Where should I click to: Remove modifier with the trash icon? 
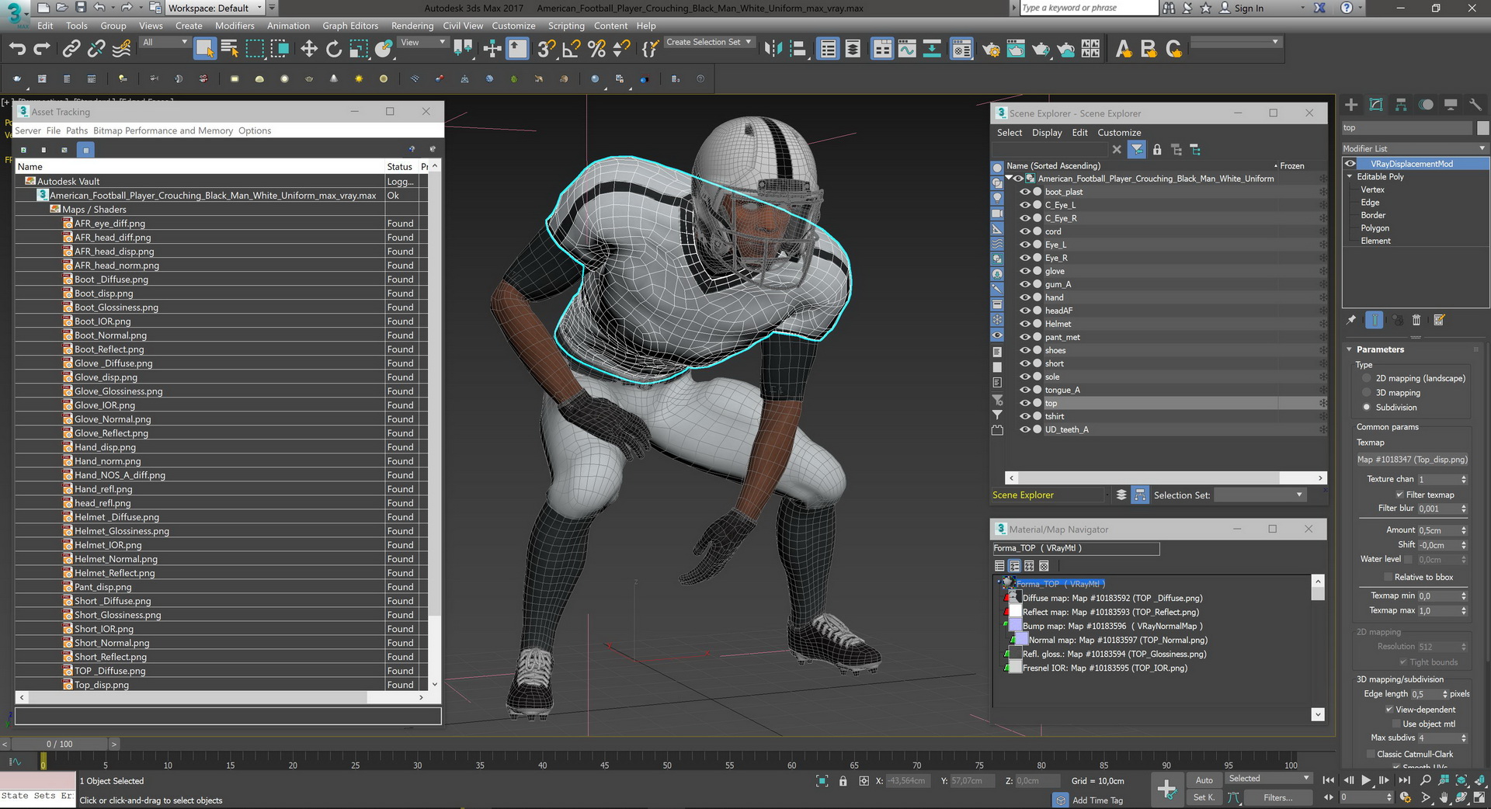[1416, 320]
